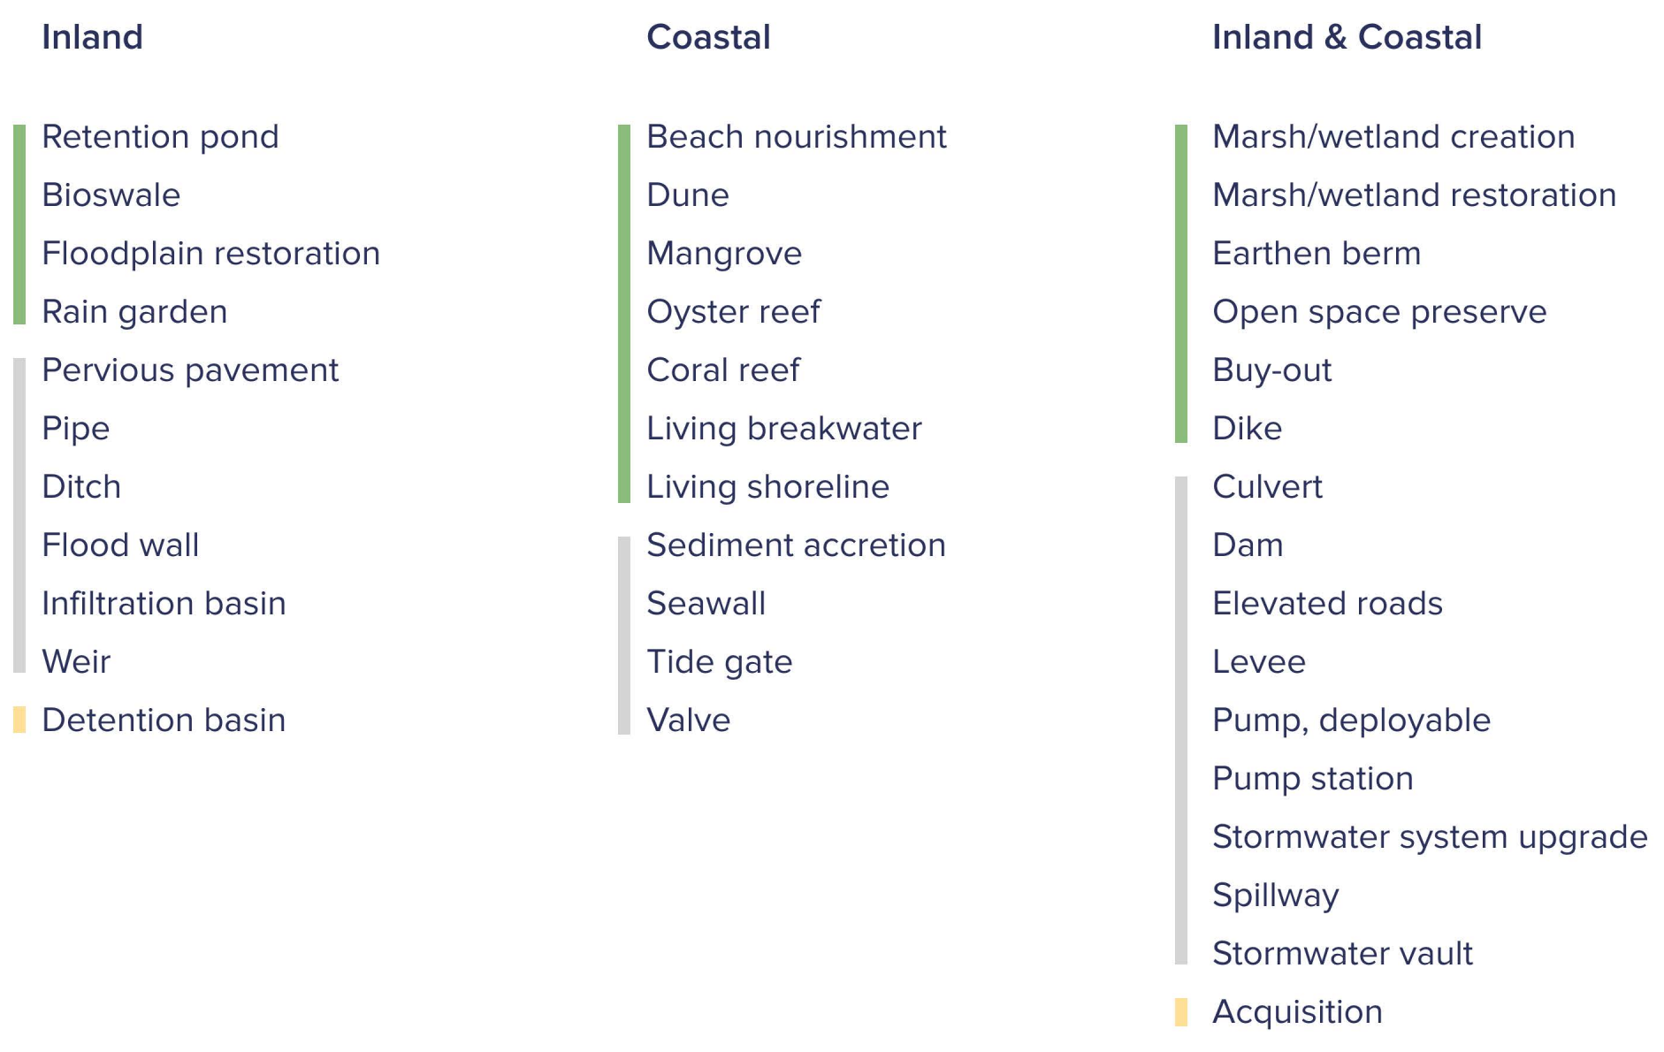Image resolution: width=1664 pixels, height=1052 pixels.
Task: Choose the Living shoreline item
Action: [x=767, y=487]
